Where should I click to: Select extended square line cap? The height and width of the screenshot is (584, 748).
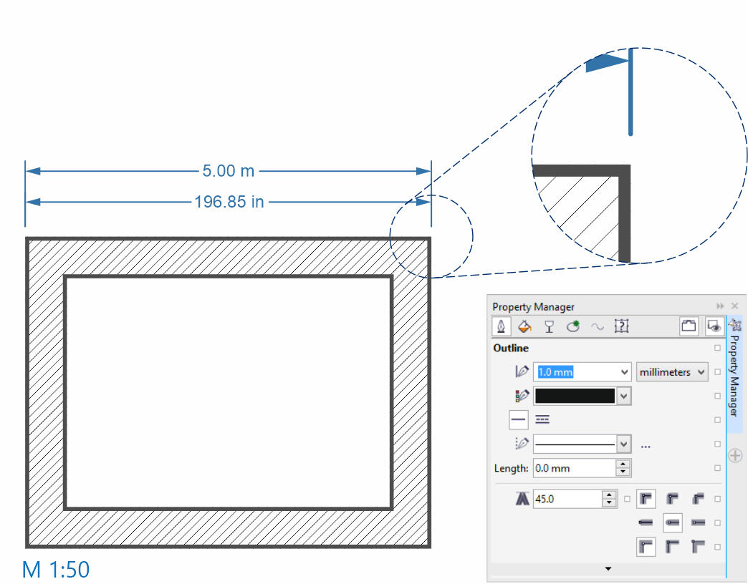pyautogui.click(x=699, y=522)
